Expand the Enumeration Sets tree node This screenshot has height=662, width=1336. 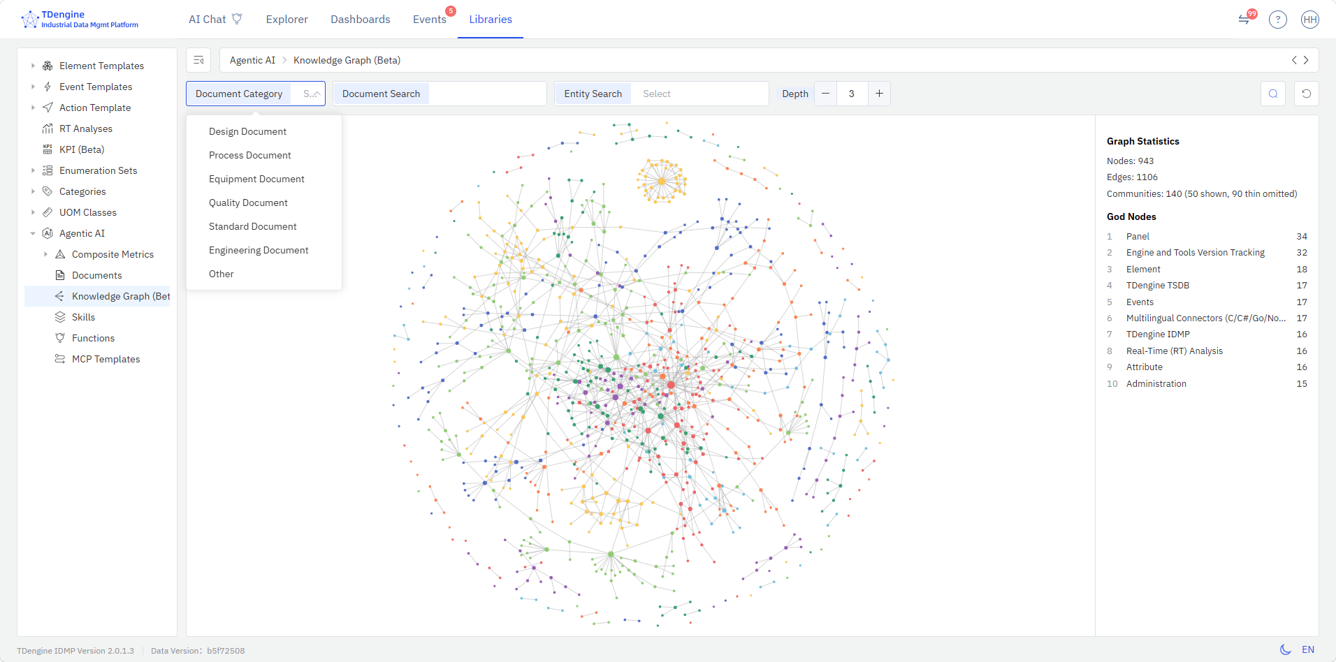coord(33,170)
